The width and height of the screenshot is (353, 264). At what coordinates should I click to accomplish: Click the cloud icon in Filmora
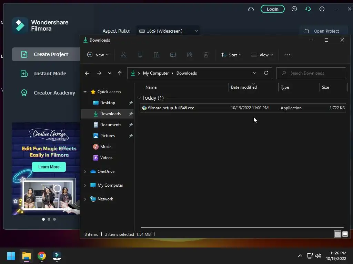[251, 9]
